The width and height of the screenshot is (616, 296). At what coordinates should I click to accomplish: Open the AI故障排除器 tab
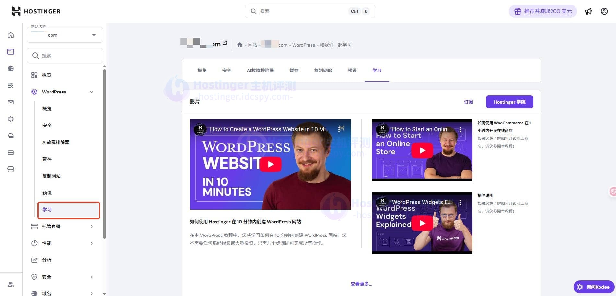click(x=260, y=70)
